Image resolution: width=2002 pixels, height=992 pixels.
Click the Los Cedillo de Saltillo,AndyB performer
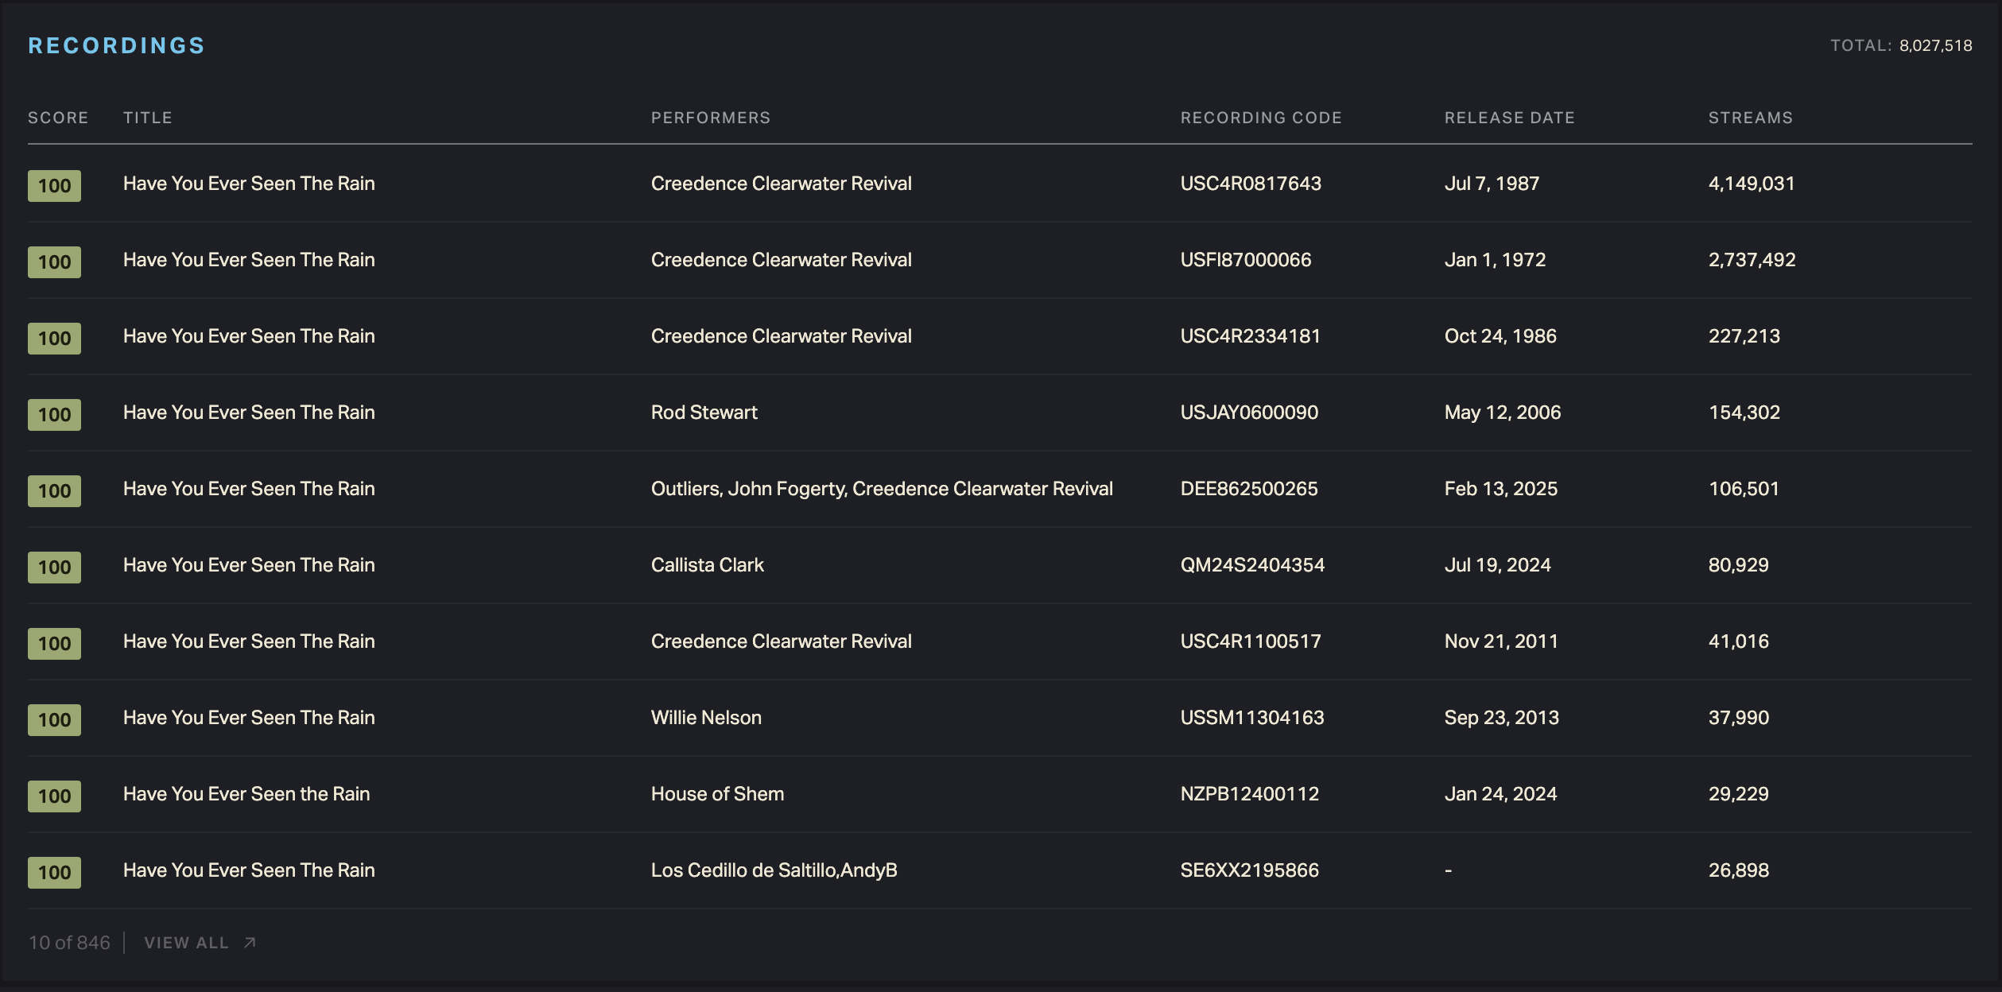tap(774, 870)
